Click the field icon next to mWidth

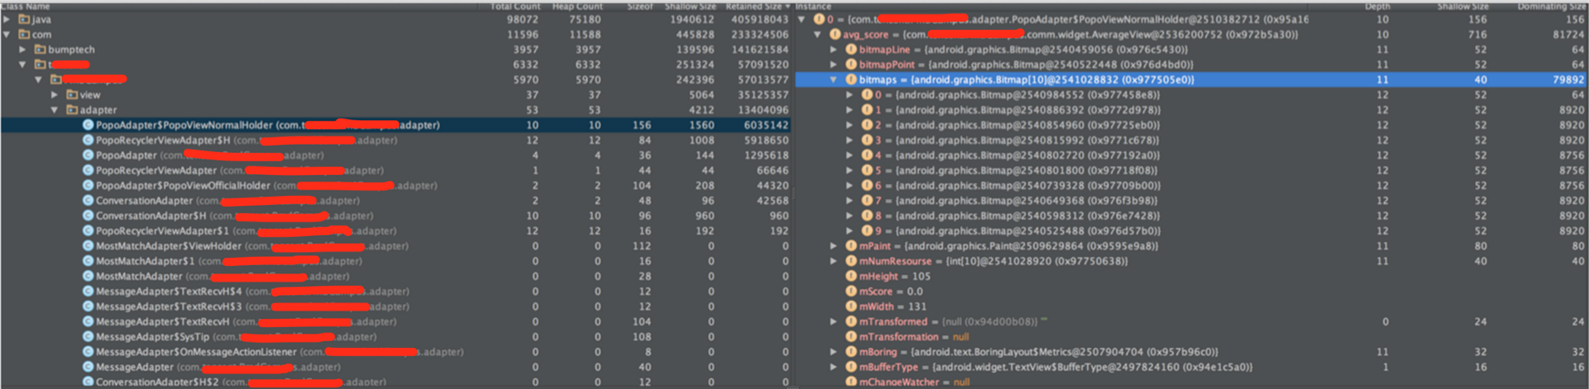(x=851, y=306)
